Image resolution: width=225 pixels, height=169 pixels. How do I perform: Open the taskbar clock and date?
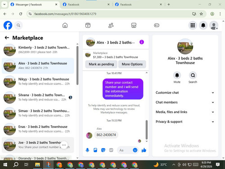tap(206, 164)
